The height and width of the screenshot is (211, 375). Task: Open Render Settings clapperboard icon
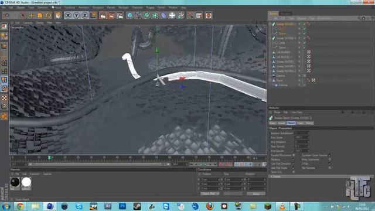tap(120, 16)
